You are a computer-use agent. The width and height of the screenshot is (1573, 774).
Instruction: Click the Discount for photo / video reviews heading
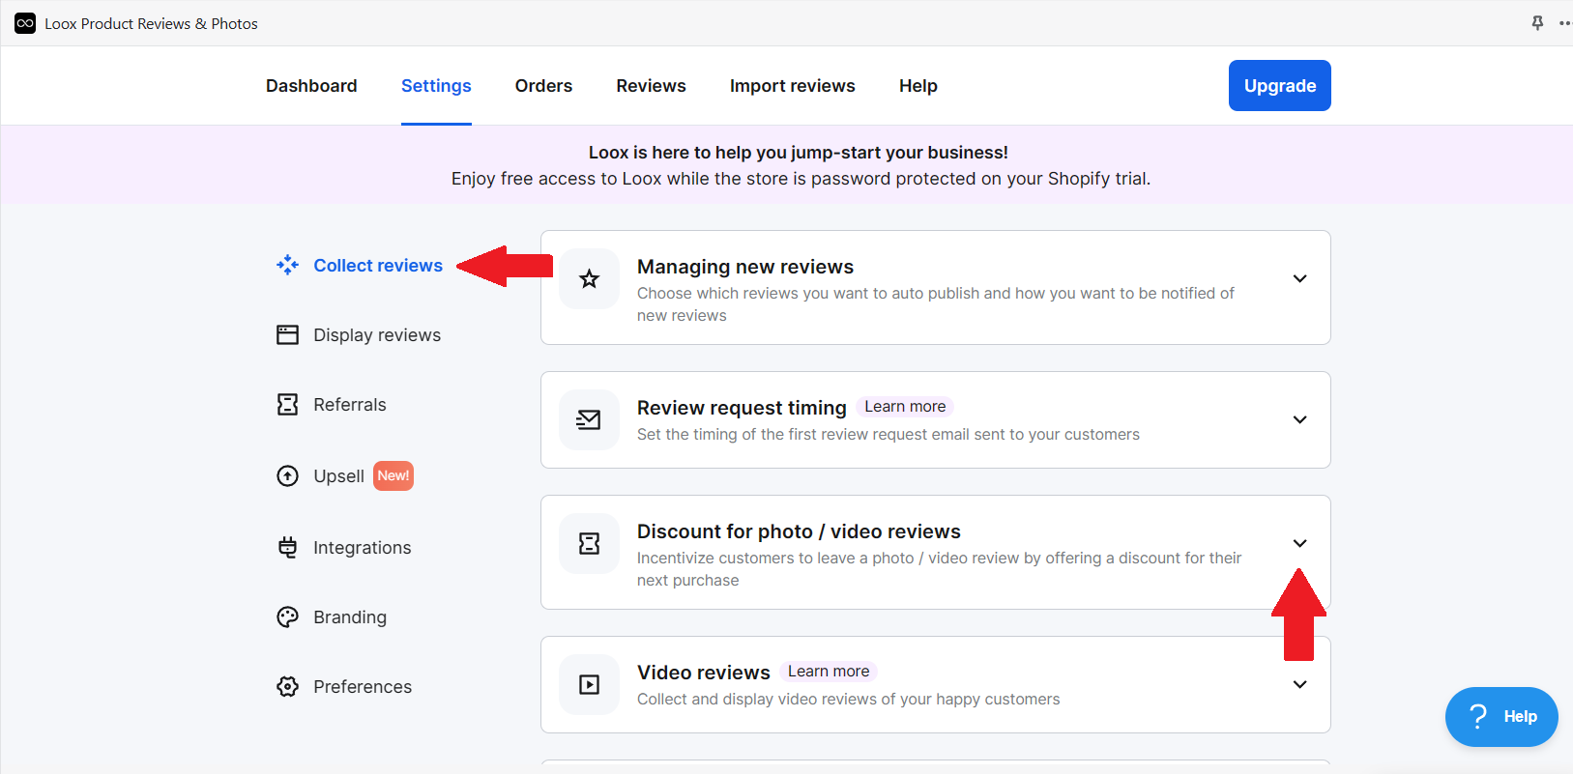(x=799, y=531)
